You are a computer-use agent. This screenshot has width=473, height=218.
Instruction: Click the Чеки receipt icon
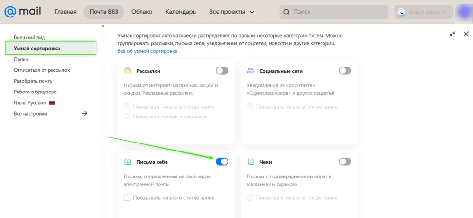[250, 162]
